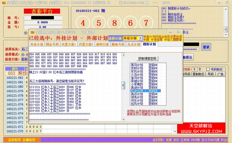The height and width of the screenshot is (143, 232).
Task: Click the 加倍 value input field
Action: pos(195,69)
